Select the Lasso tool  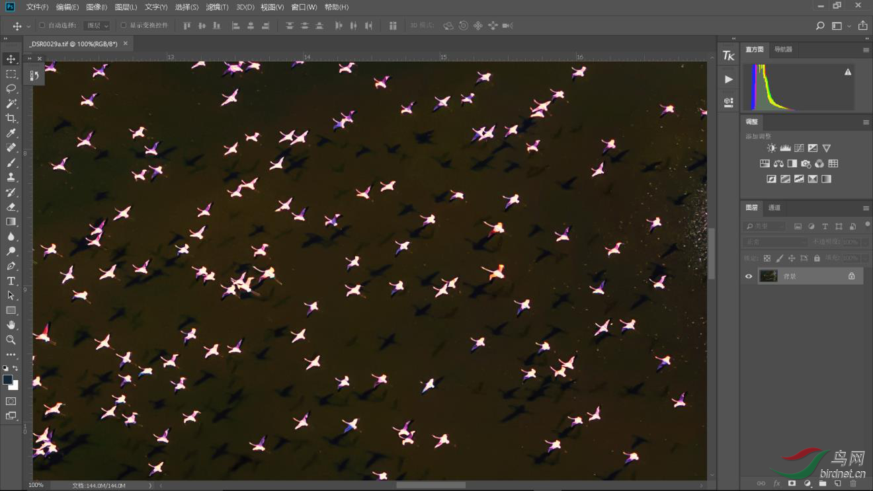tap(11, 89)
